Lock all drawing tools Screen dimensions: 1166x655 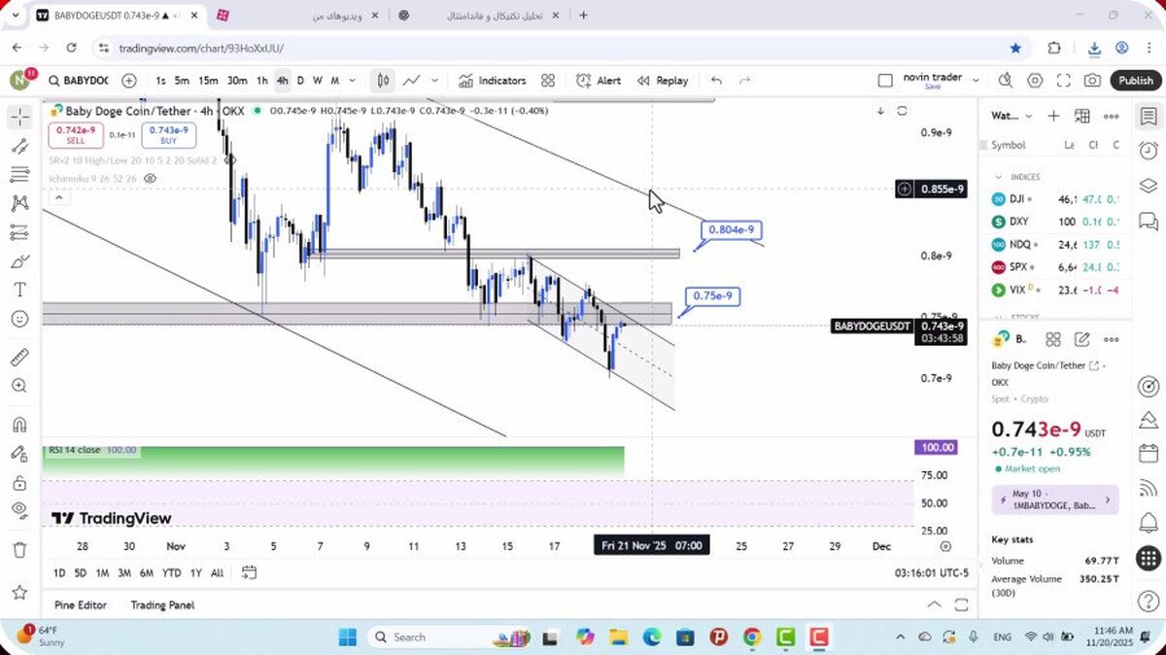[19, 482]
